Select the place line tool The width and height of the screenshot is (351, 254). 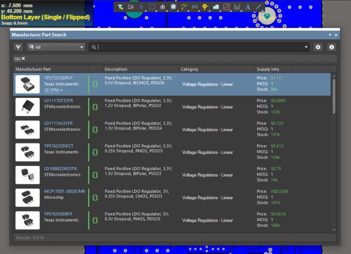[258, 7]
